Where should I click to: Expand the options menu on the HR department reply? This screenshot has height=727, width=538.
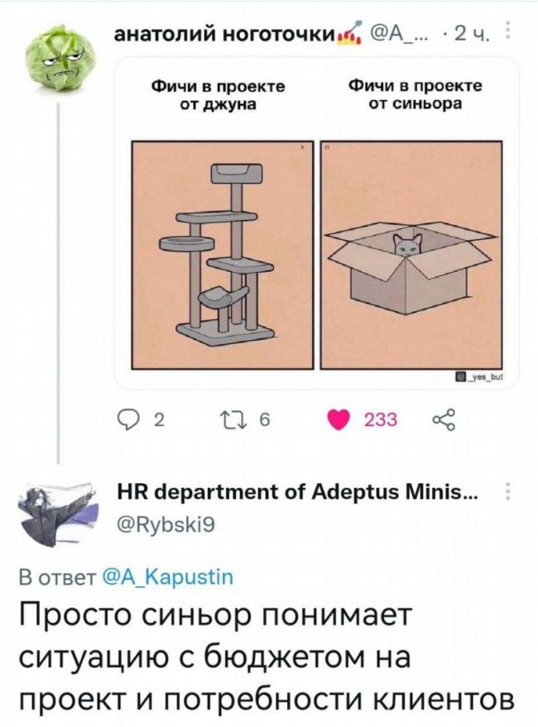pyautogui.click(x=508, y=491)
